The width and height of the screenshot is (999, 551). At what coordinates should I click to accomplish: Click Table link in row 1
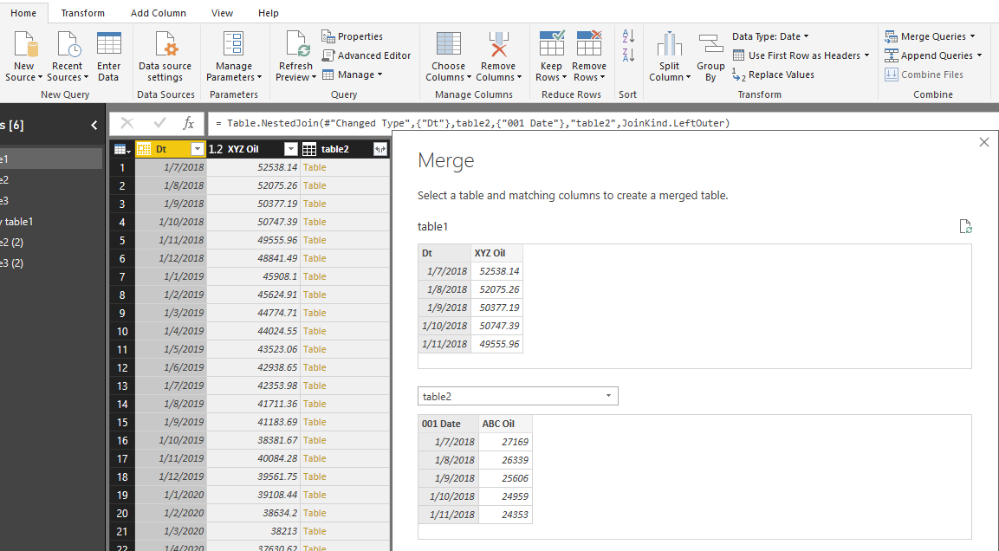click(315, 167)
